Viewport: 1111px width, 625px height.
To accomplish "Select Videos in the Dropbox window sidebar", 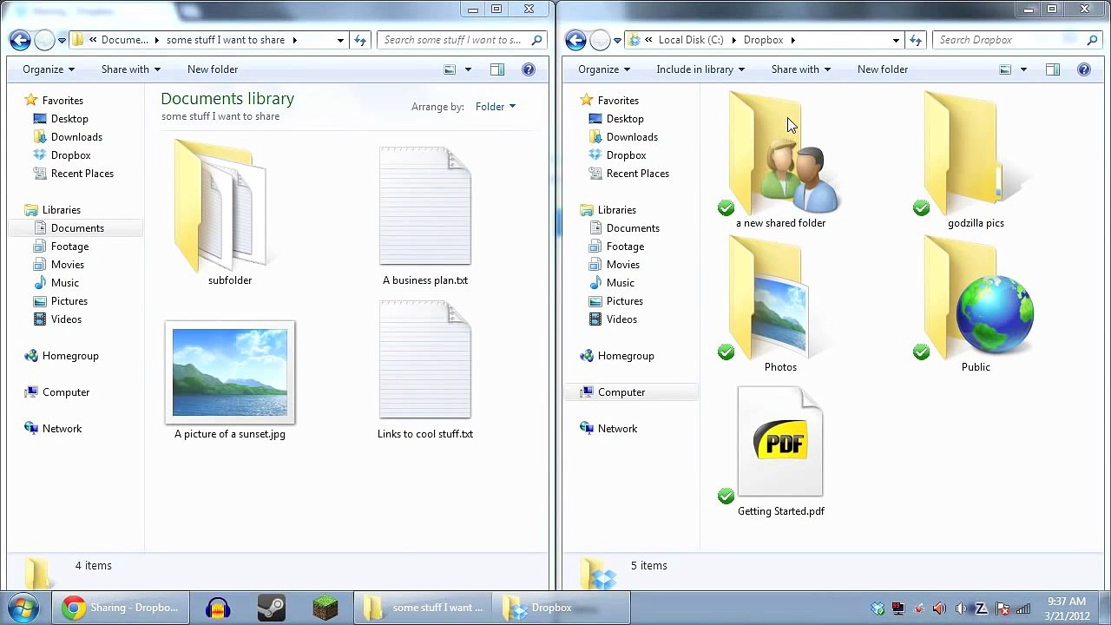I will [621, 319].
